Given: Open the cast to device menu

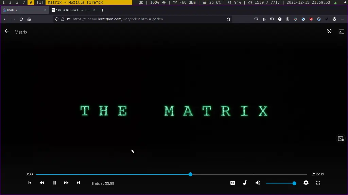Looking at the screenshot, I should point(341,31).
